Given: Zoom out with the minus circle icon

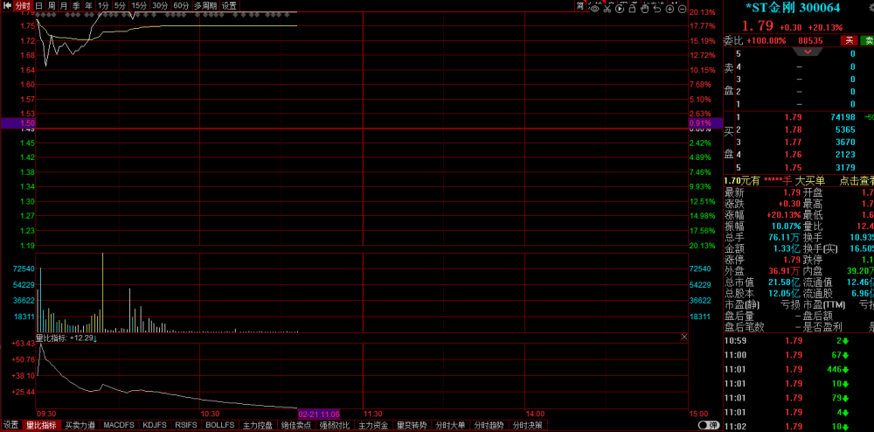Looking at the screenshot, I should [x=683, y=8].
